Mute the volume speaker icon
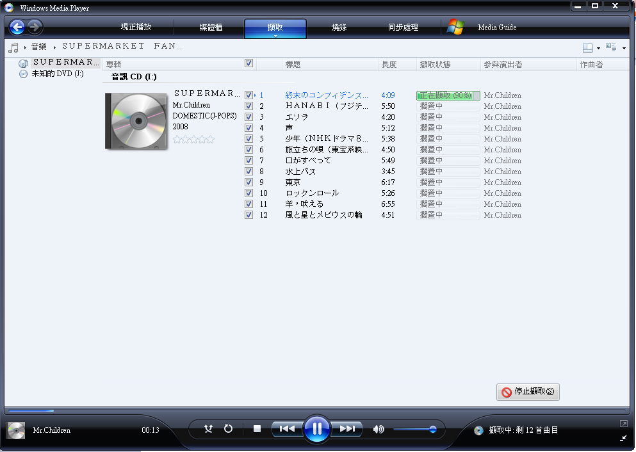This screenshot has height=452, width=636. point(378,429)
